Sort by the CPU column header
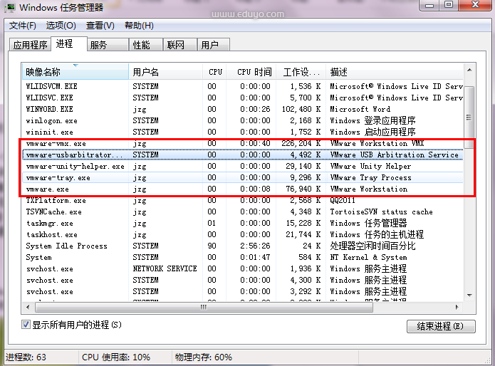 pyautogui.click(x=215, y=72)
